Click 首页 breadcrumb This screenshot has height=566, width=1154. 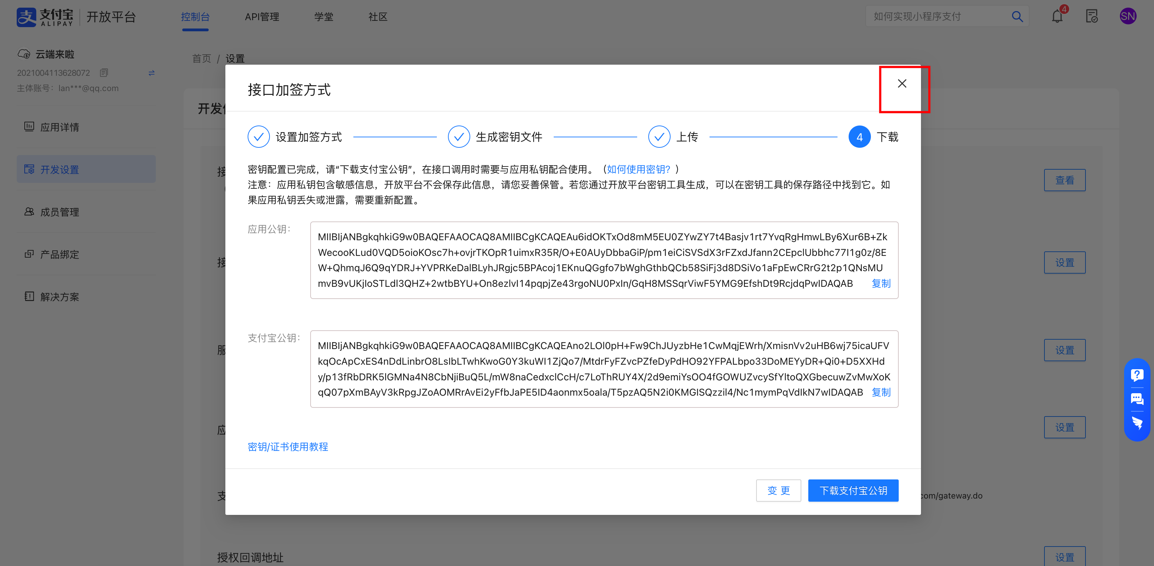(x=202, y=58)
